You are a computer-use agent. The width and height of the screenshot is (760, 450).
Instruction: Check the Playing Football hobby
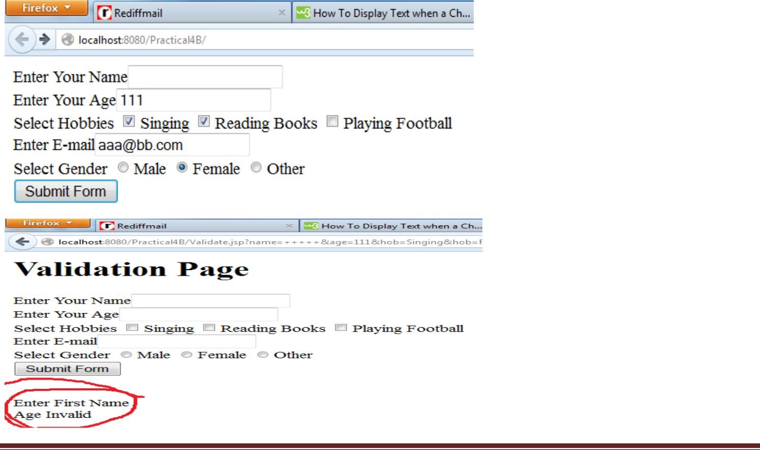[x=332, y=121]
